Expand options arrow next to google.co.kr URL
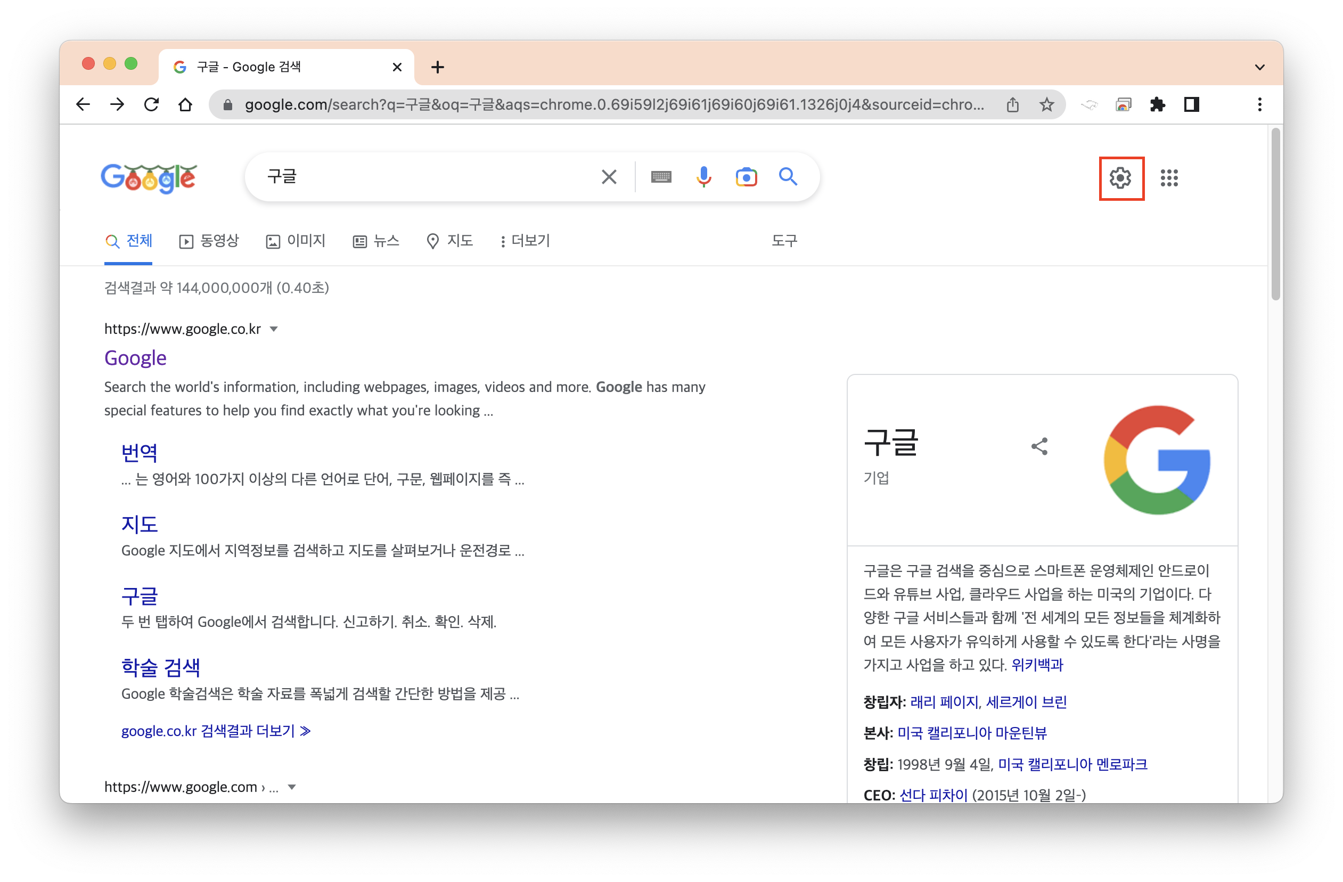Viewport: 1343px width, 882px height. [x=274, y=329]
